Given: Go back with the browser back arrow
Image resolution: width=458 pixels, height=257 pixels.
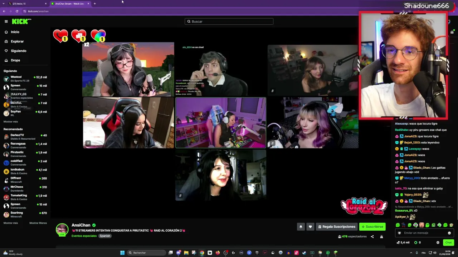Looking at the screenshot, I should (x=4, y=11).
